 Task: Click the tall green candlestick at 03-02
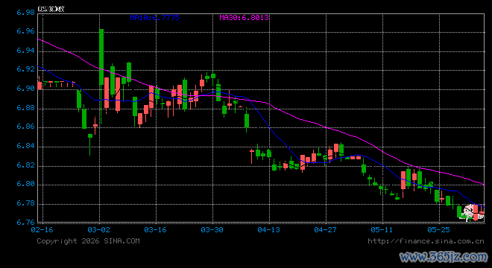point(101,57)
